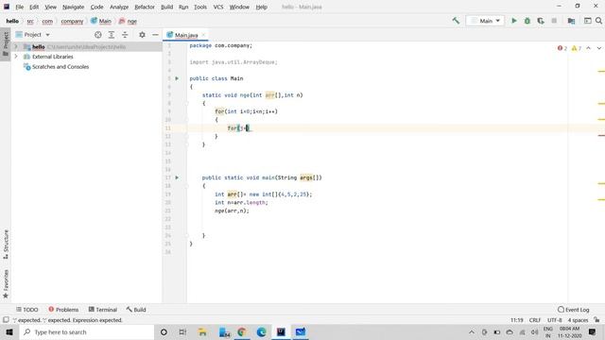Click run gutter icon beside main method

tap(177, 178)
